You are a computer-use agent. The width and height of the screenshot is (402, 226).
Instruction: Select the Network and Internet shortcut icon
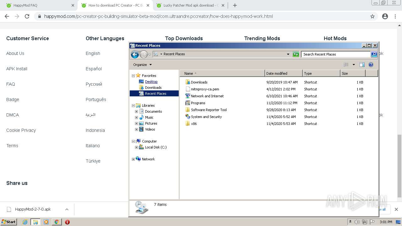click(187, 96)
